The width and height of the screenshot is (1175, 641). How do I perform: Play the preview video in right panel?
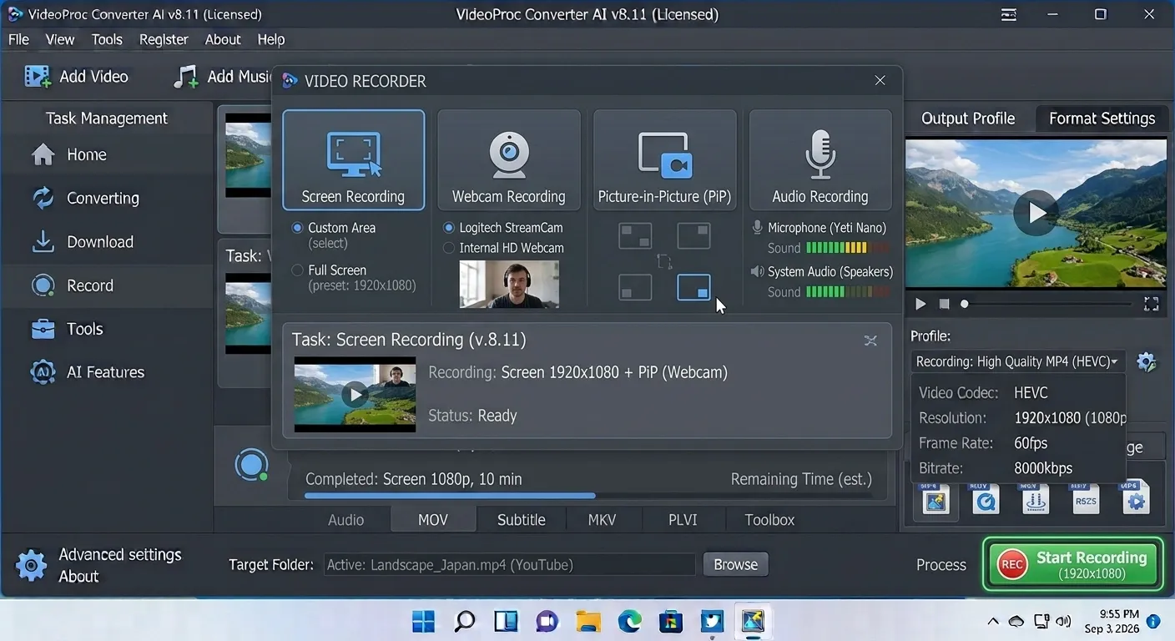[x=1036, y=213]
